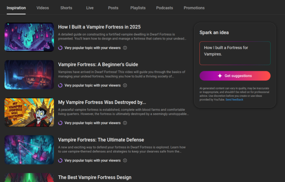Select the Best Vampire Fortress Design thumbnail
Image resolution: width=285 pixels, height=182 pixels.
(x=29, y=177)
